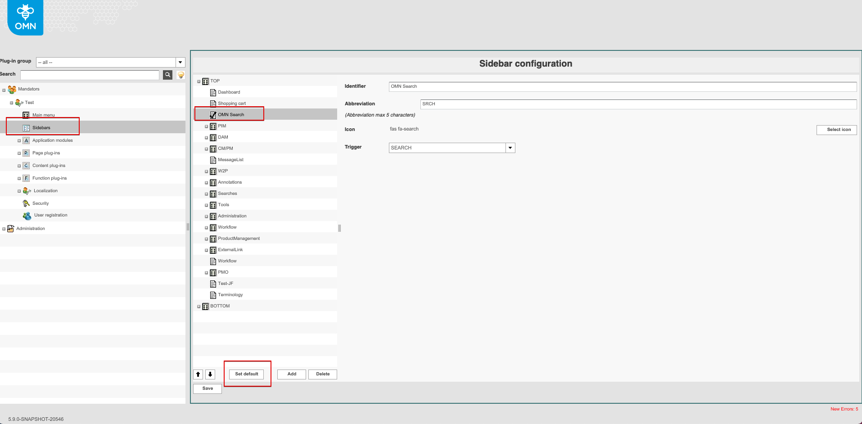Click the Set default button
The image size is (862, 424).
246,374
